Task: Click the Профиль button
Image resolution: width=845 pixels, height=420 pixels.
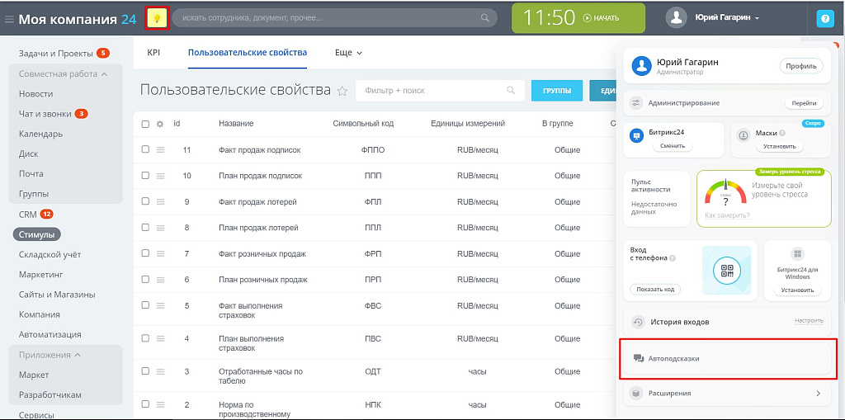Action: (800, 66)
